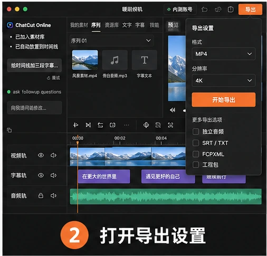Click the 重试 retry link
Viewport: 267px width, 256px height.
53,78
